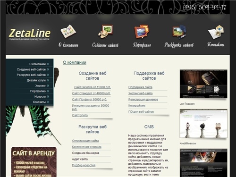236x177 pixels.
Task: Open cursive 'Создание сайтов' header menu label
Action: pos(105,45)
